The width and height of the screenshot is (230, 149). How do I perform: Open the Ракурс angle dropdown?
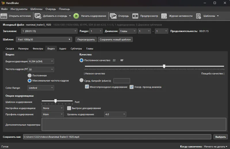pyautogui.click(x=96, y=31)
